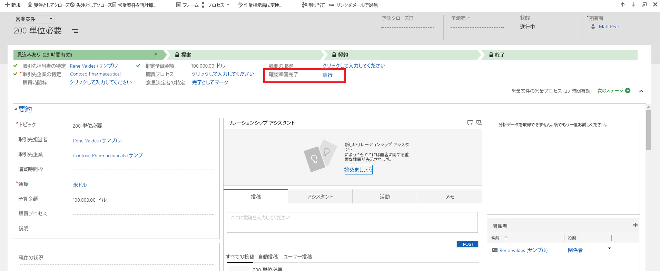Click the POST button
660x271 pixels.
pos(467,244)
